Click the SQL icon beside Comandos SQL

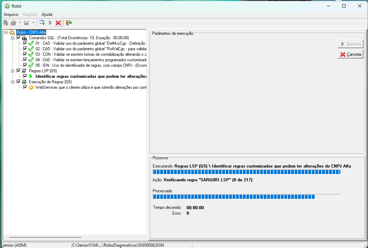pos(24,38)
